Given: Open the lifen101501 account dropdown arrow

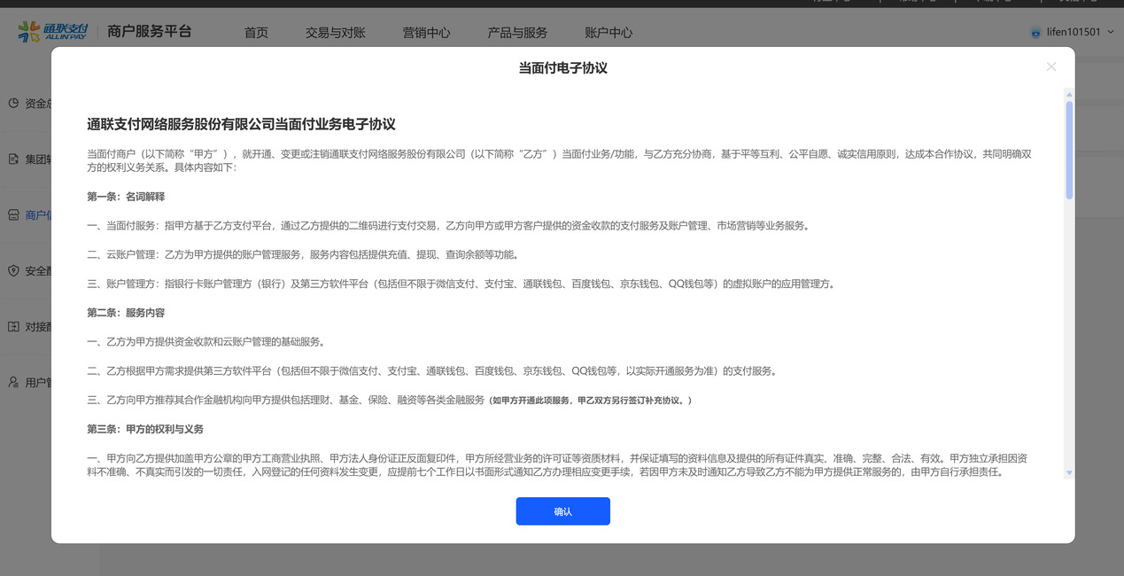Looking at the screenshot, I should [x=1110, y=33].
